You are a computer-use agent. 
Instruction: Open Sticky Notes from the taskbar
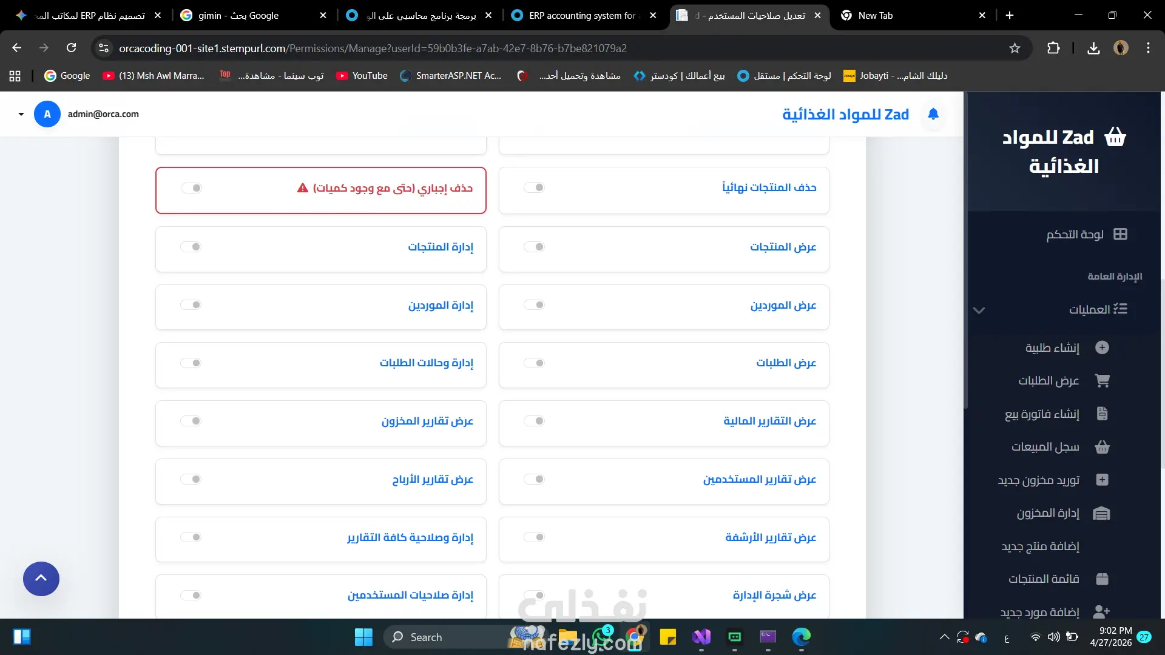click(668, 637)
